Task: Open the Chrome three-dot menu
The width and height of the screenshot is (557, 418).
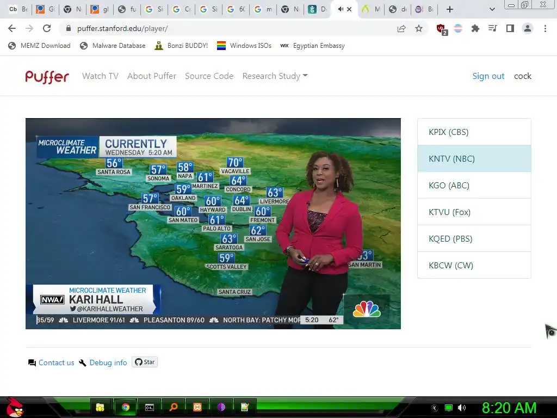Action: tap(545, 28)
